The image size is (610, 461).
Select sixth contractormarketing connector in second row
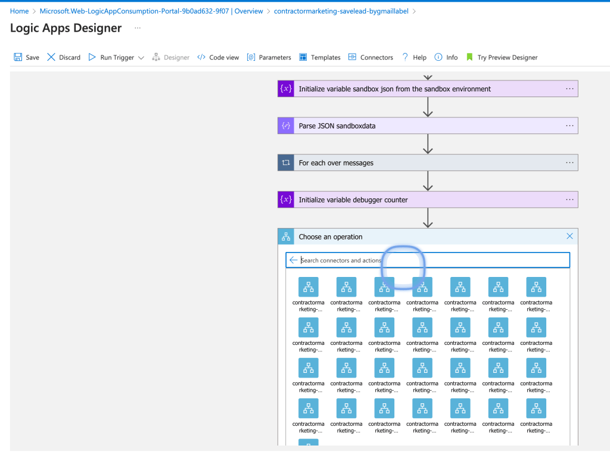[x=499, y=335]
